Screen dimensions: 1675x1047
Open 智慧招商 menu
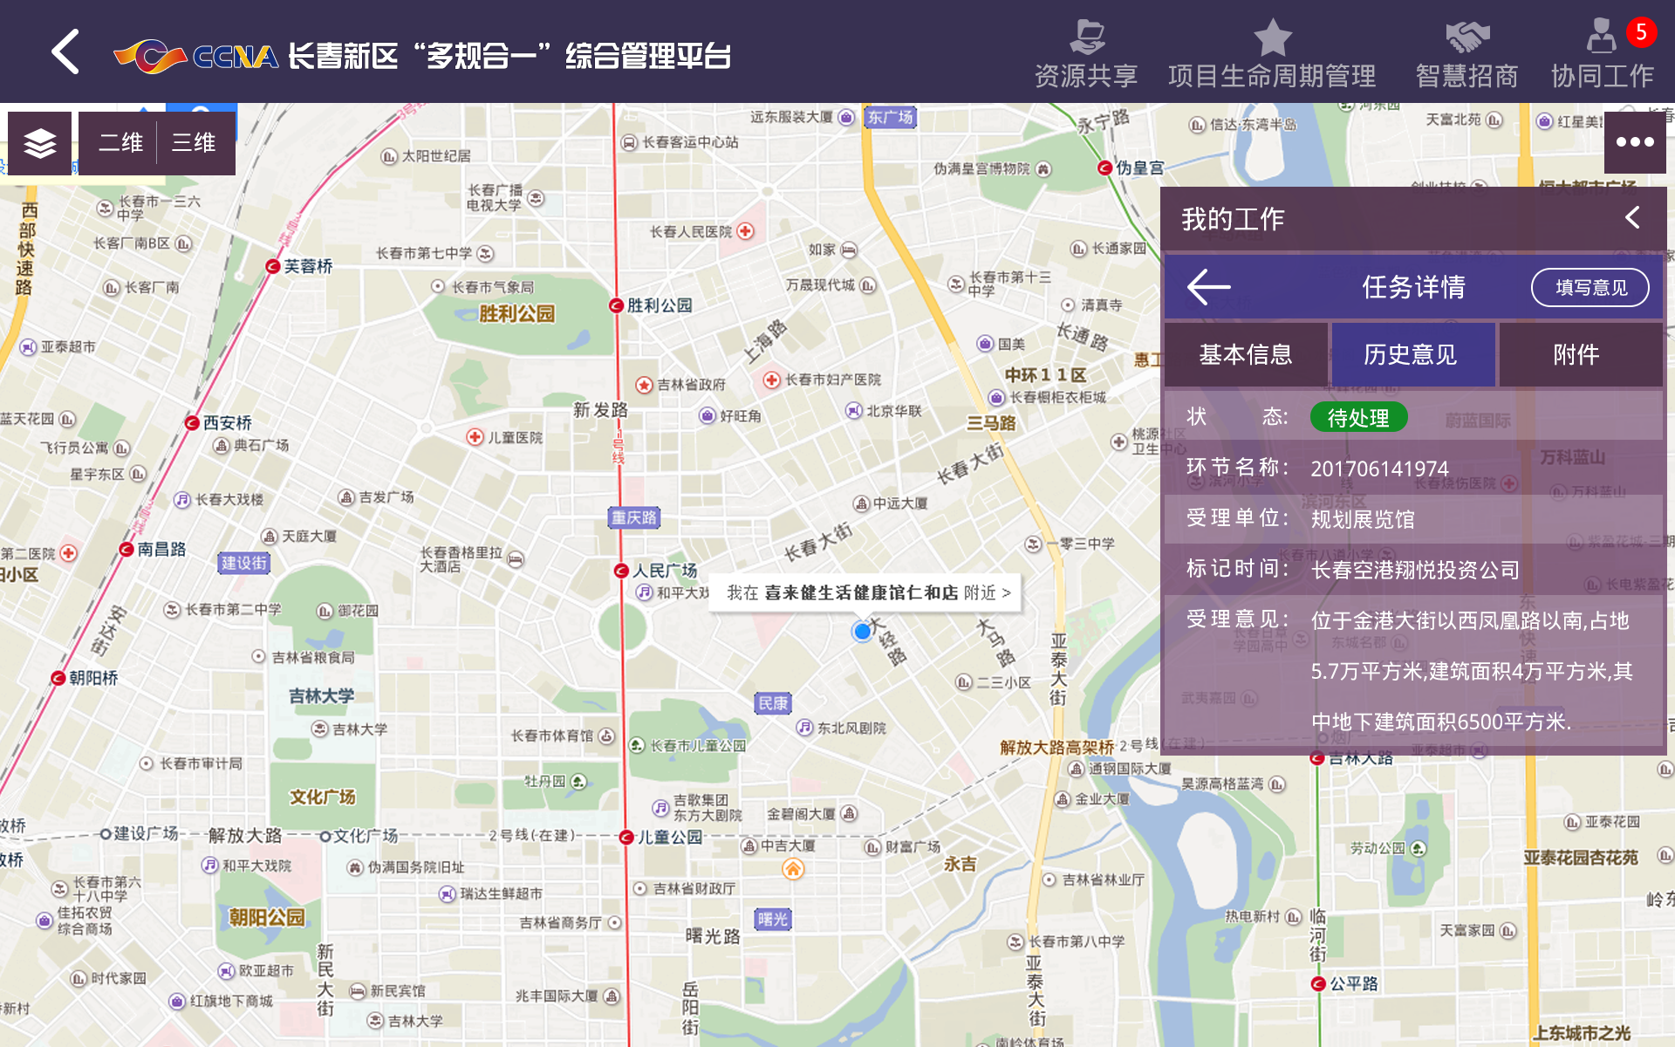tap(1466, 54)
